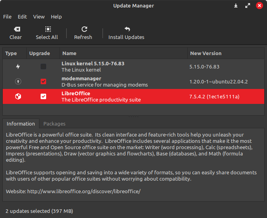Sort list by New Version column header
This screenshot has height=218, width=267.
click(226, 54)
